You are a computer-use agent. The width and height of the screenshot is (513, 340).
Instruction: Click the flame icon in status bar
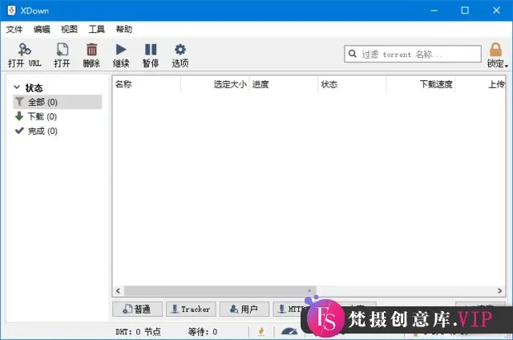261,331
